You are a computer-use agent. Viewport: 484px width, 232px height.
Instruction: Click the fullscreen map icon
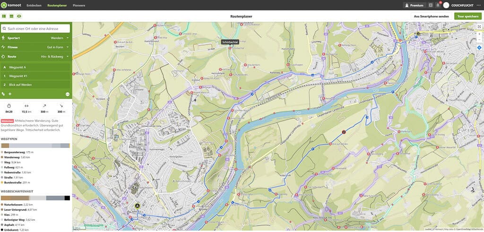(x=479, y=27)
